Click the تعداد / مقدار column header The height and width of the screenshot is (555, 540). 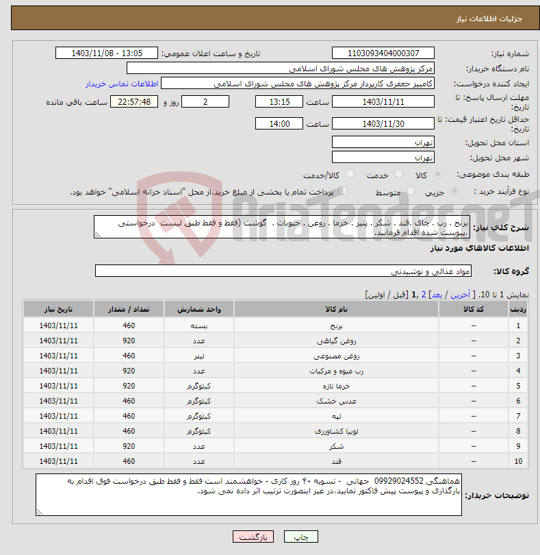[x=129, y=309]
